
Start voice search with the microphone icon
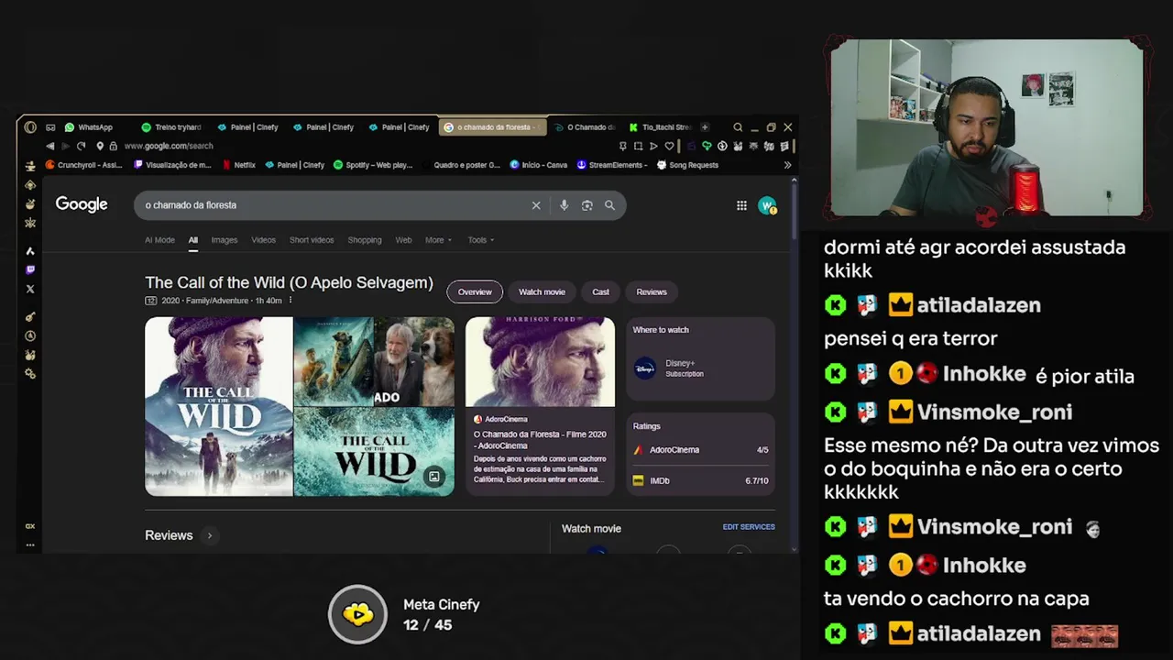coord(564,205)
